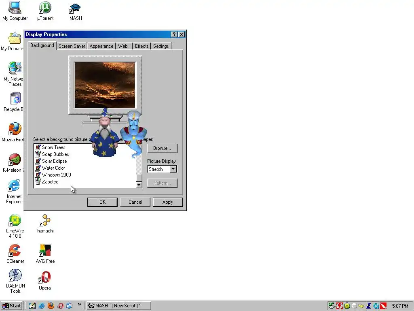
Task: Open the Picture Display dropdown
Action: pyautogui.click(x=173, y=169)
